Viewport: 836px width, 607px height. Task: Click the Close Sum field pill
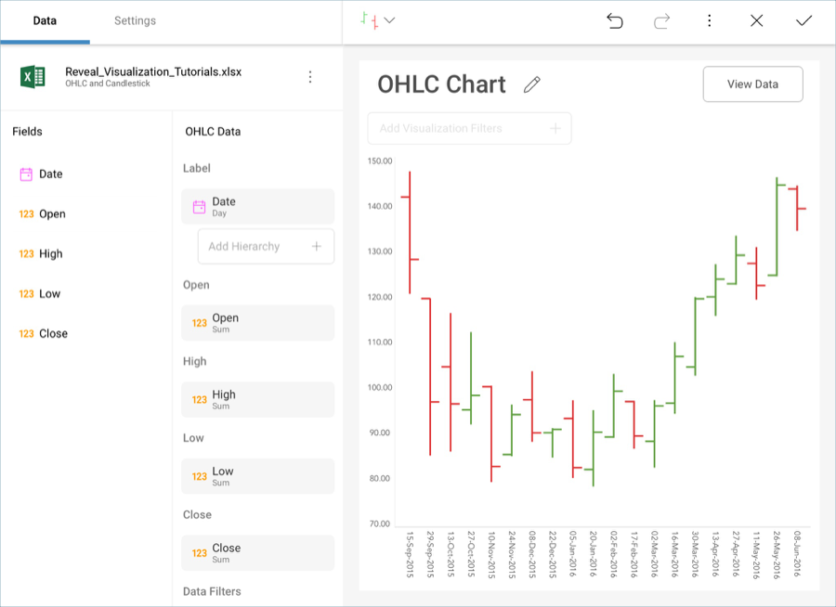point(257,553)
